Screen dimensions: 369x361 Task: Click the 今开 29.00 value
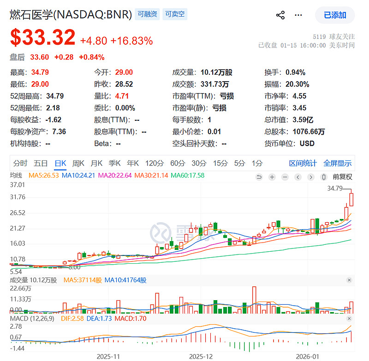tap(124, 72)
